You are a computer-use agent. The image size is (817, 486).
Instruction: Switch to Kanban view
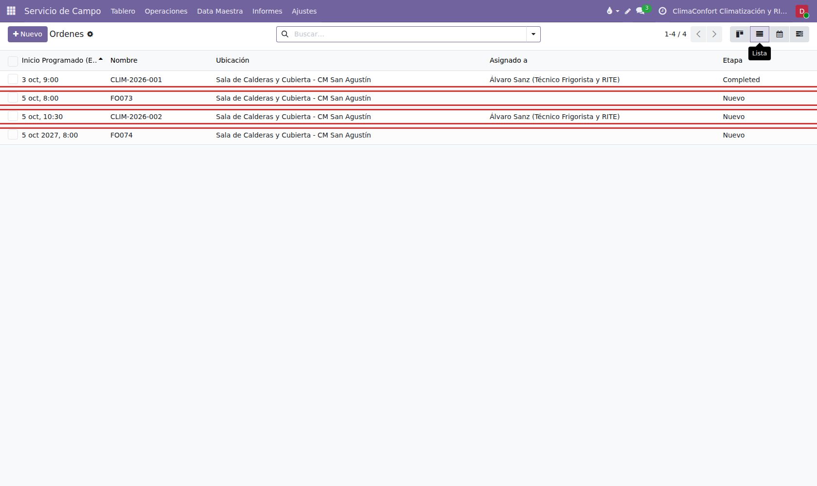[740, 34]
